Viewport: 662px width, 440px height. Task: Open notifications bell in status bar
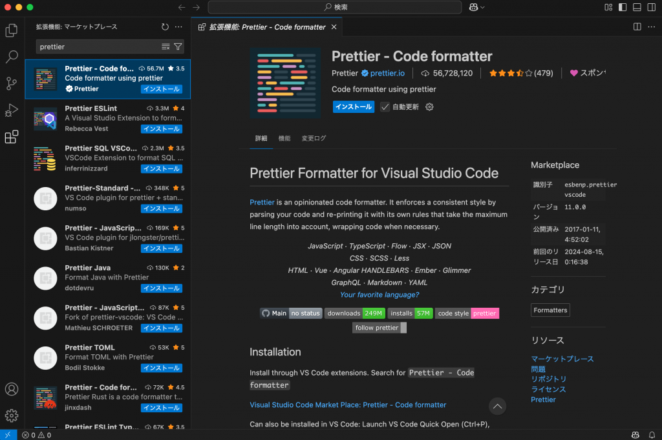click(x=652, y=435)
